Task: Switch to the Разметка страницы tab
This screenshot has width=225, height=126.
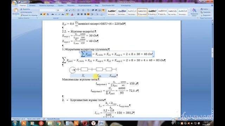Action: click(x=47, y=6)
